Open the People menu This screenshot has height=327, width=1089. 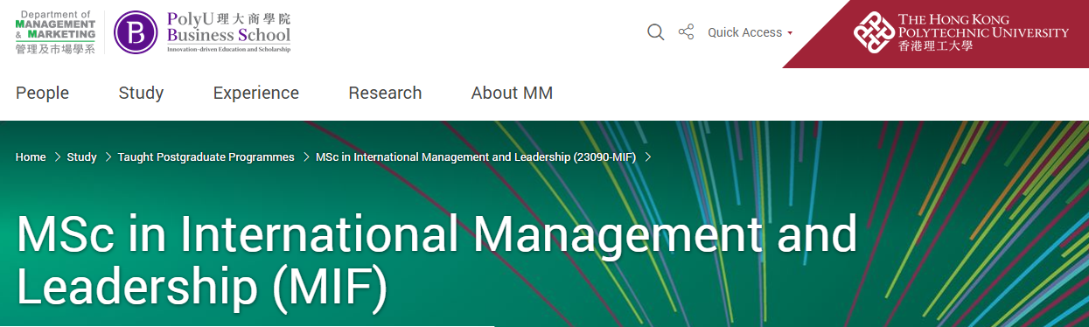tap(42, 93)
